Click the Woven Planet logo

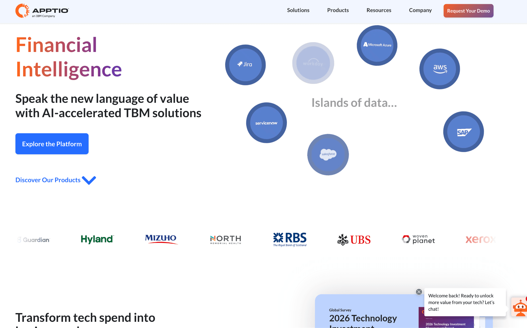[418, 239]
